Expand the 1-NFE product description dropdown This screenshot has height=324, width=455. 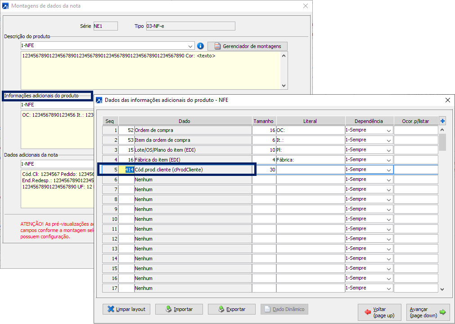[191, 46]
